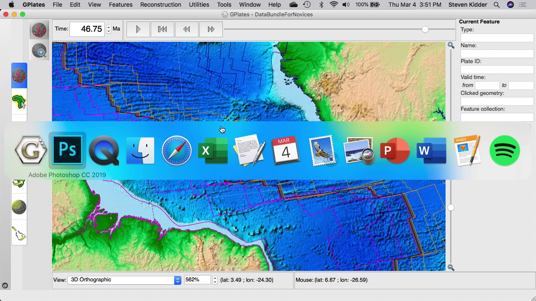Zoom in with top-right magnifier icon
Screen dimensions: 536x301
(451, 45)
